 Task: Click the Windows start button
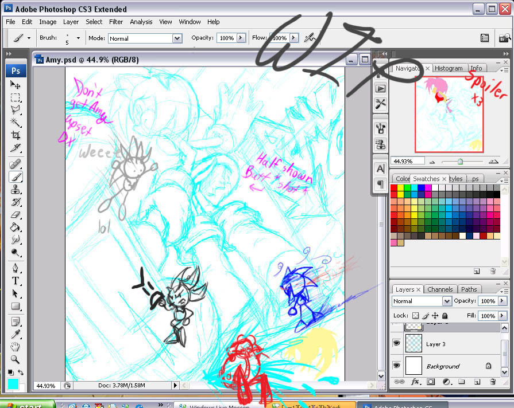coord(29,405)
